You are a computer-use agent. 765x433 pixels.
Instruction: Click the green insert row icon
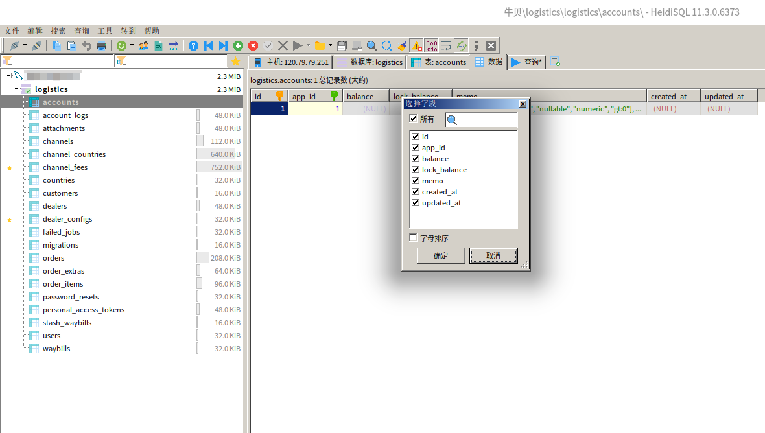238,46
